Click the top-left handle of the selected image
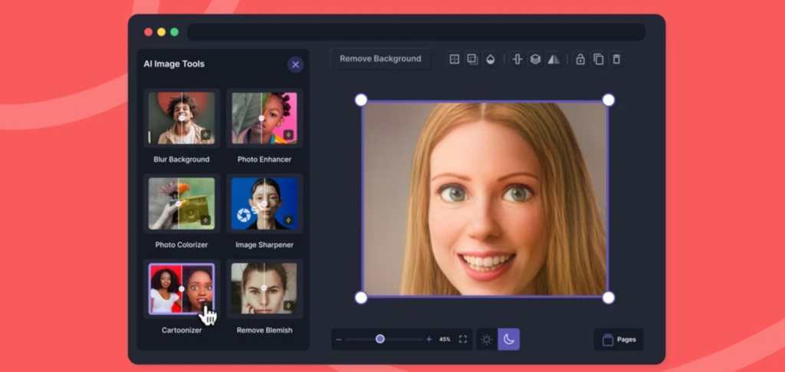 [361, 100]
